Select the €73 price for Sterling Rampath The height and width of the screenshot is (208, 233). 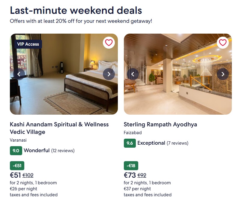130,175
